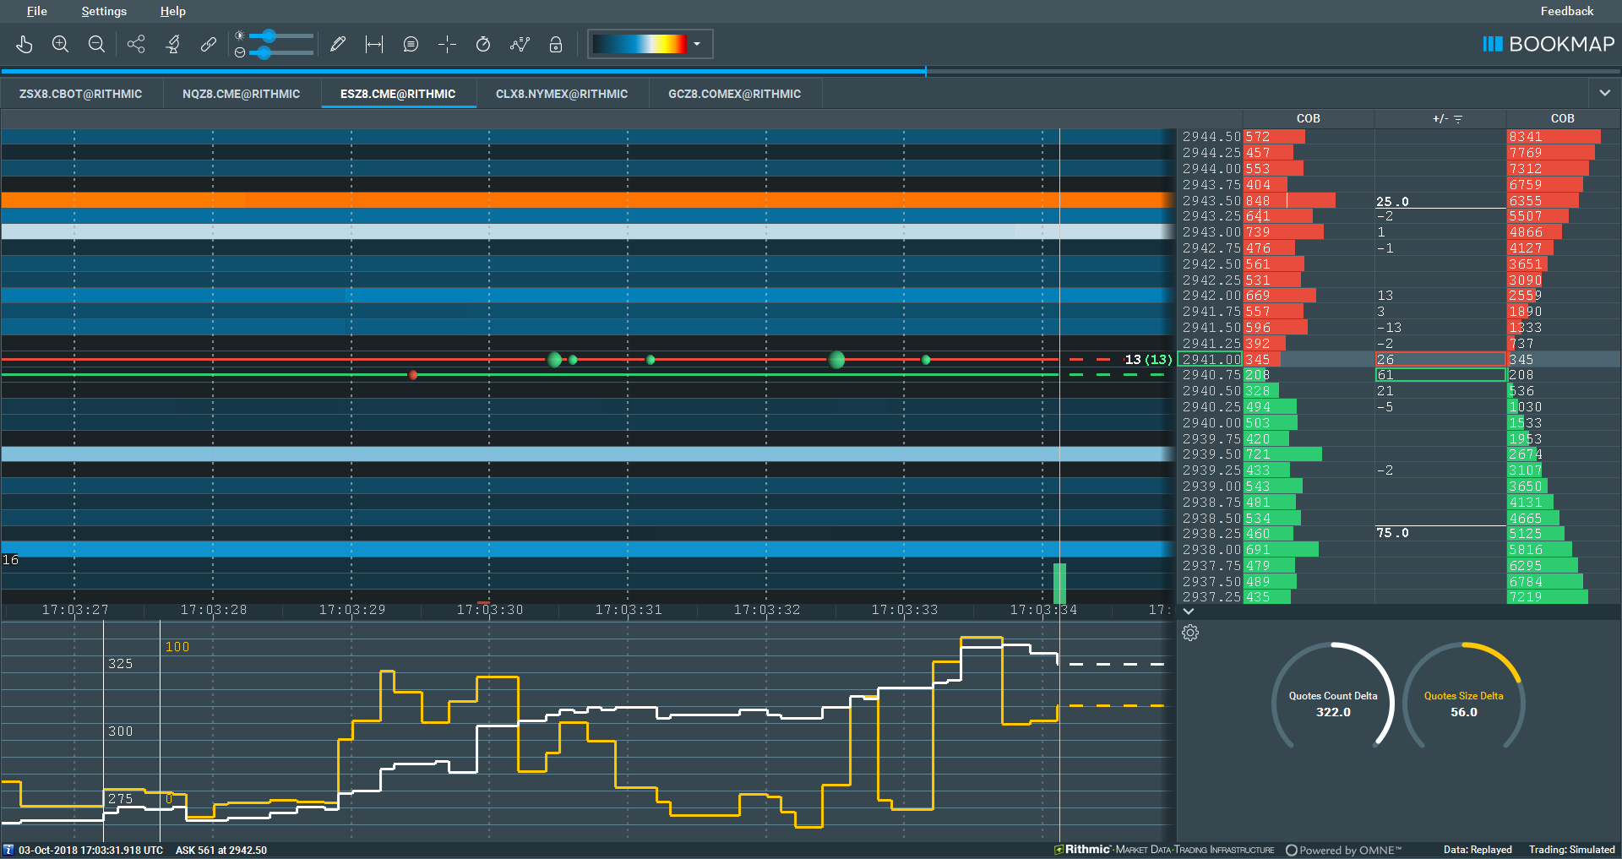This screenshot has width=1622, height=859.
Task: Select the pointer hand tool
Action: coord(24,44)
